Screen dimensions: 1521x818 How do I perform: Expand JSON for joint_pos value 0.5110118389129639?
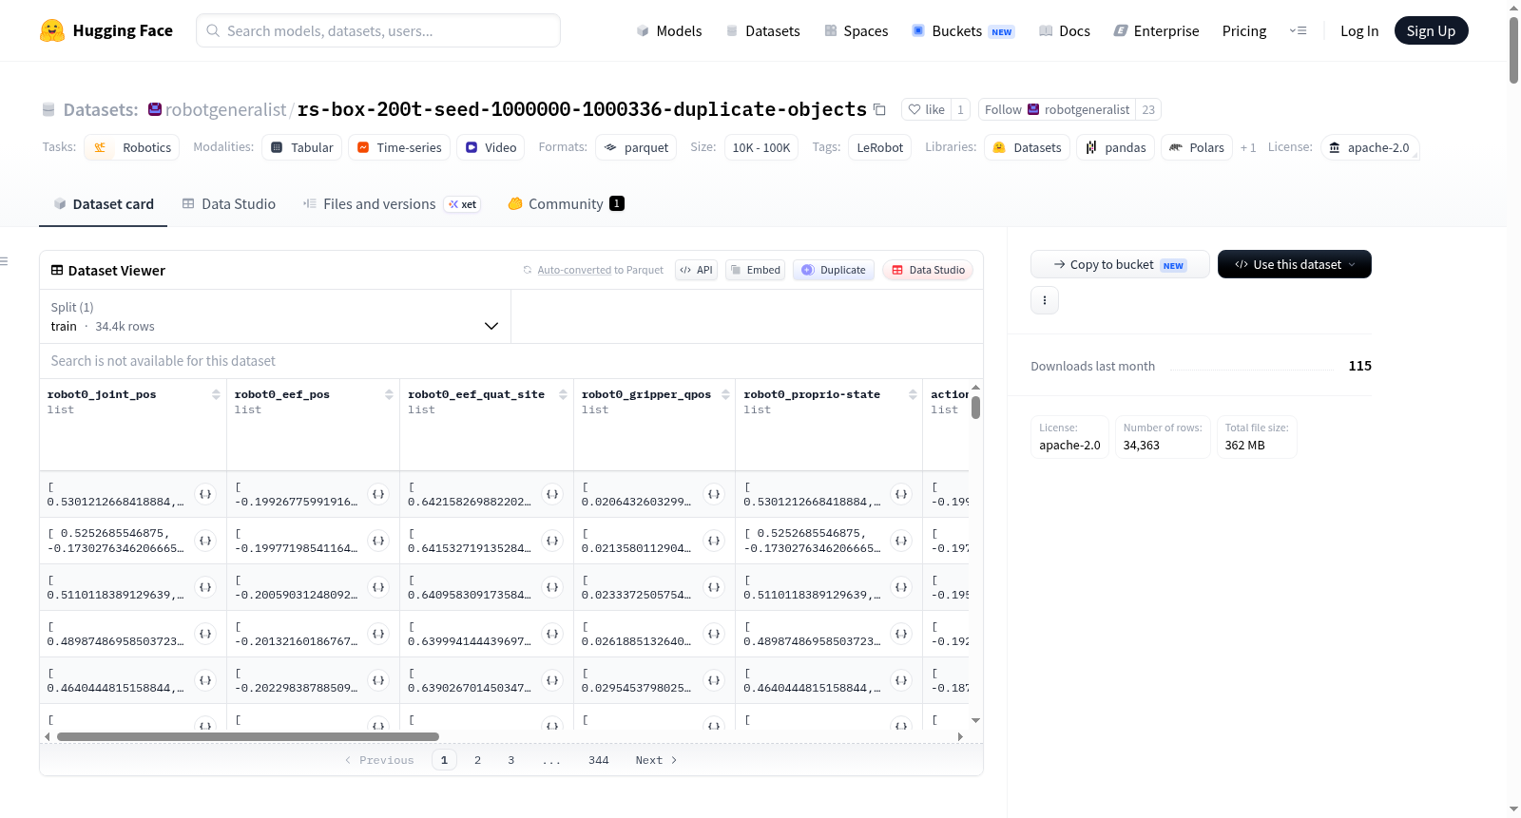[x=205, y=587]
